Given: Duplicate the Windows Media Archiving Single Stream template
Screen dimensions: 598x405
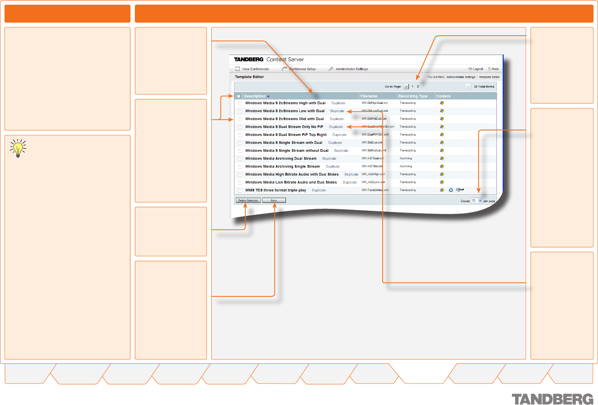Looking at the screenshot, I should click(333, 166).
